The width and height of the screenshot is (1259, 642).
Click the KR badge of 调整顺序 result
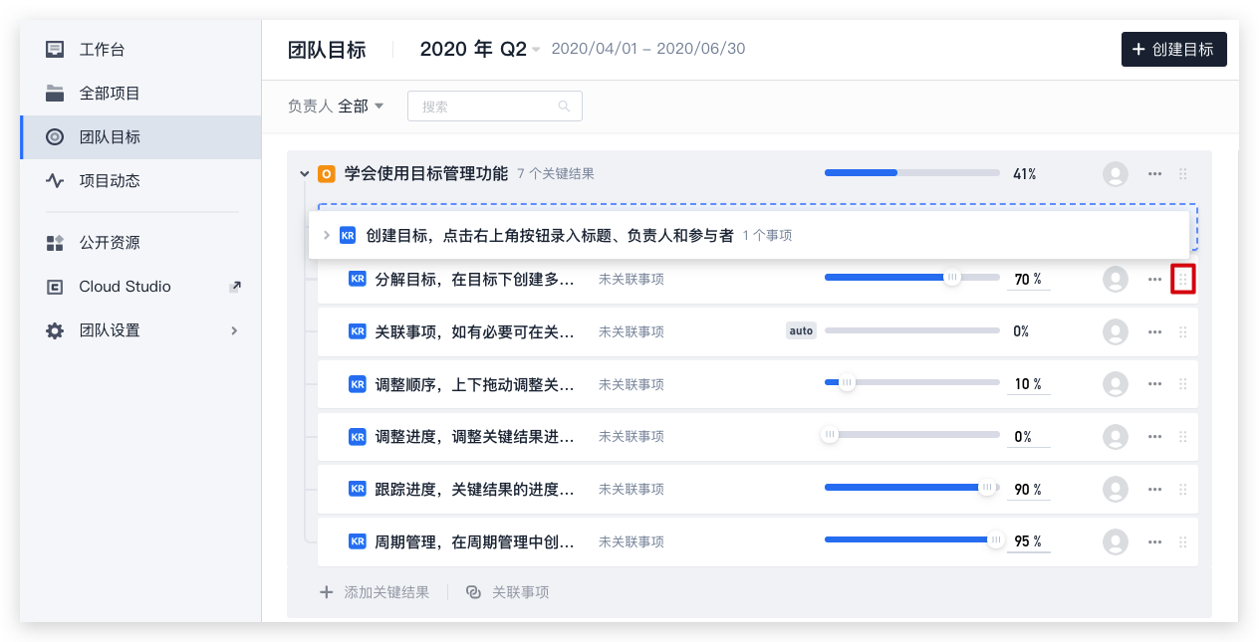point(358,384)
